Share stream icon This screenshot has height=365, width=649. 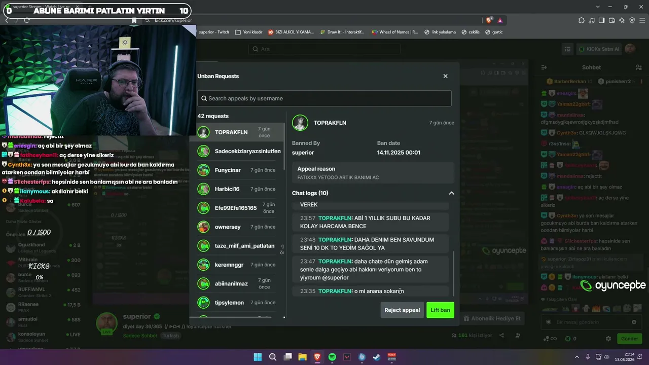(501, 336)
